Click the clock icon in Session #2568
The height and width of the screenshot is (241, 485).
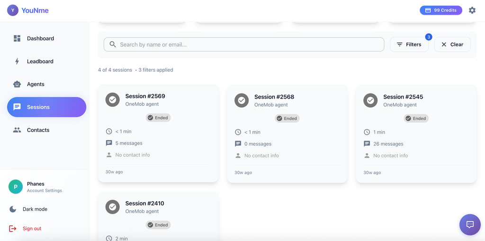click(238, 132)
